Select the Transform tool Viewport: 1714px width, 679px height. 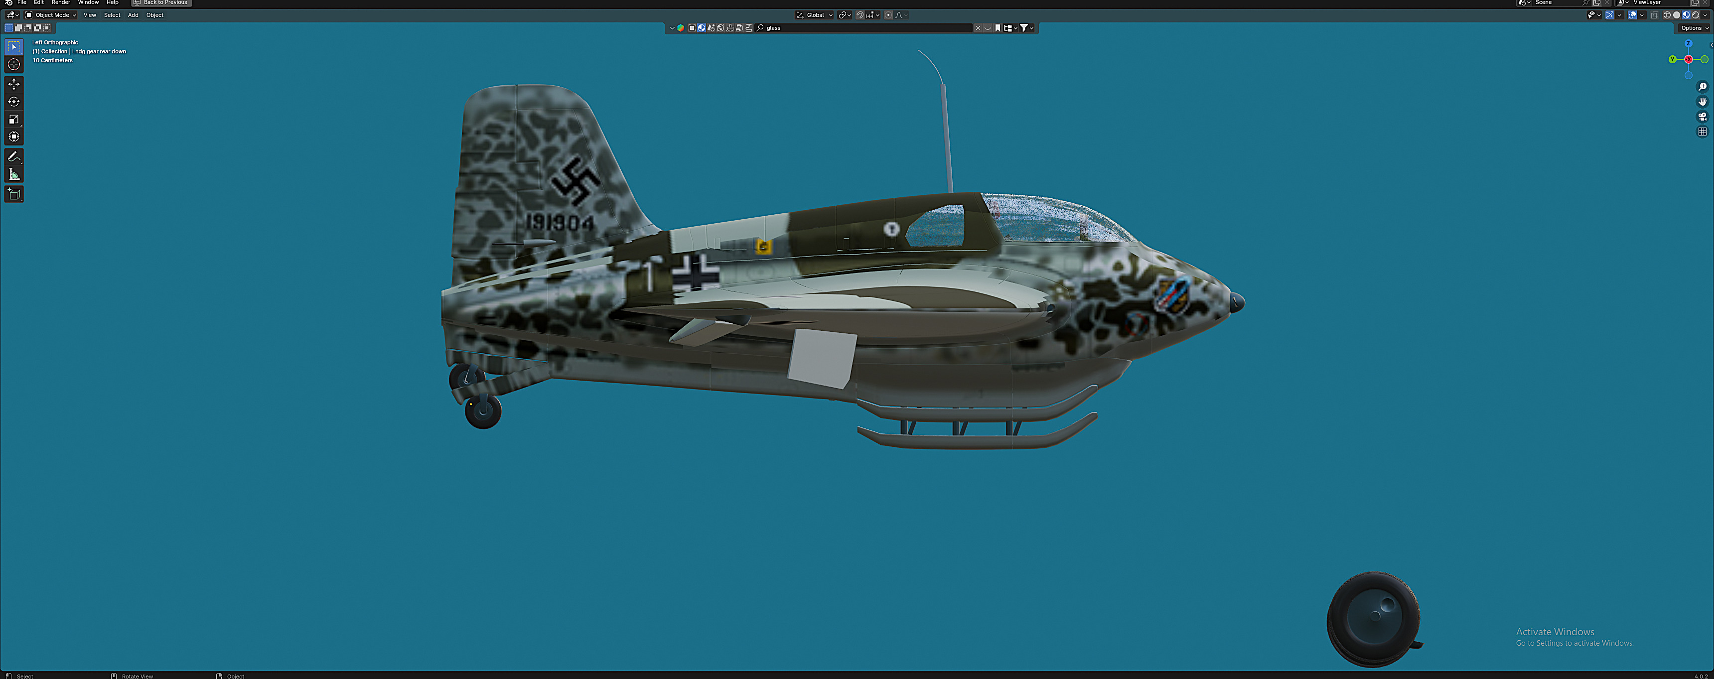(x=14, y=136)
